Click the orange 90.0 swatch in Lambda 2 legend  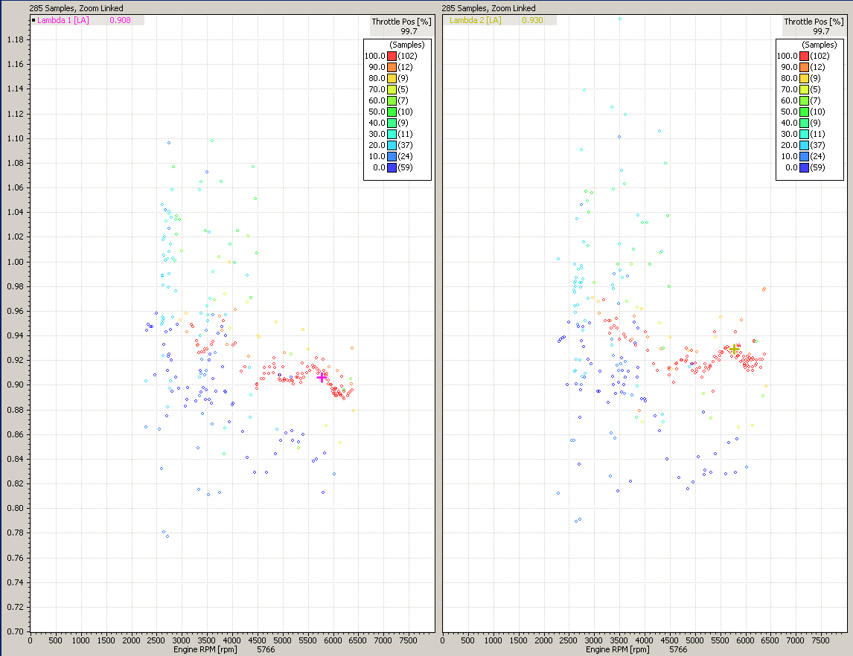pyautogui.click(x=804, y=67)
